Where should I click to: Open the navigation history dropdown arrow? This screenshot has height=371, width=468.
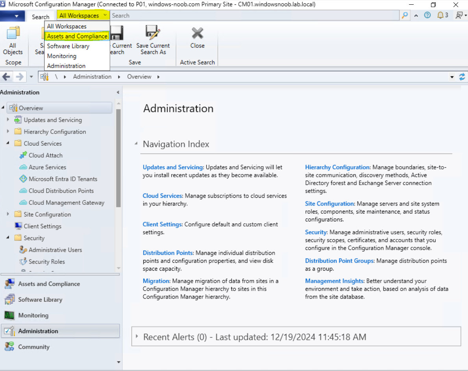[31, 77]
